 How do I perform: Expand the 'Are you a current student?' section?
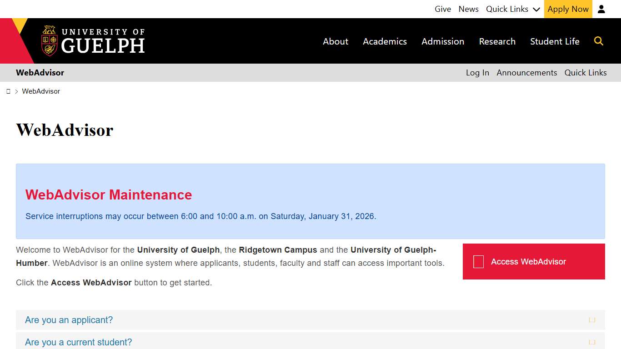point(78,342)
